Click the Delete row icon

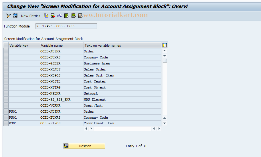coord(53,16)
